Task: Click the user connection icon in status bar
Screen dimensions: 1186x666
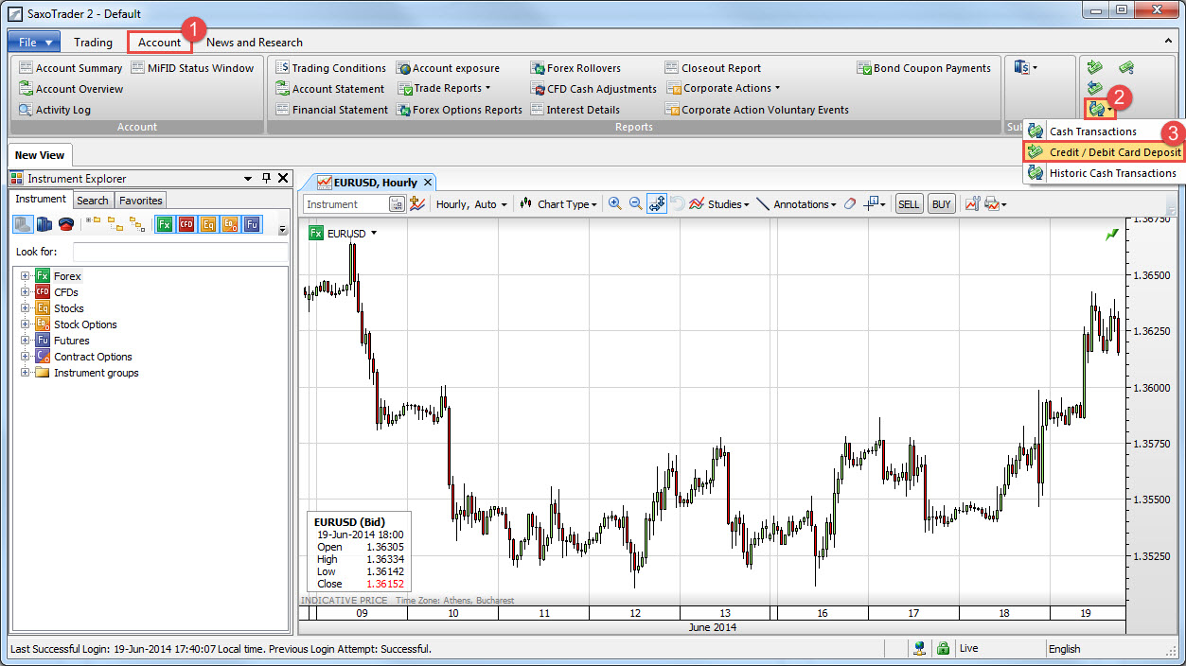Action: (x=919, y=649)
